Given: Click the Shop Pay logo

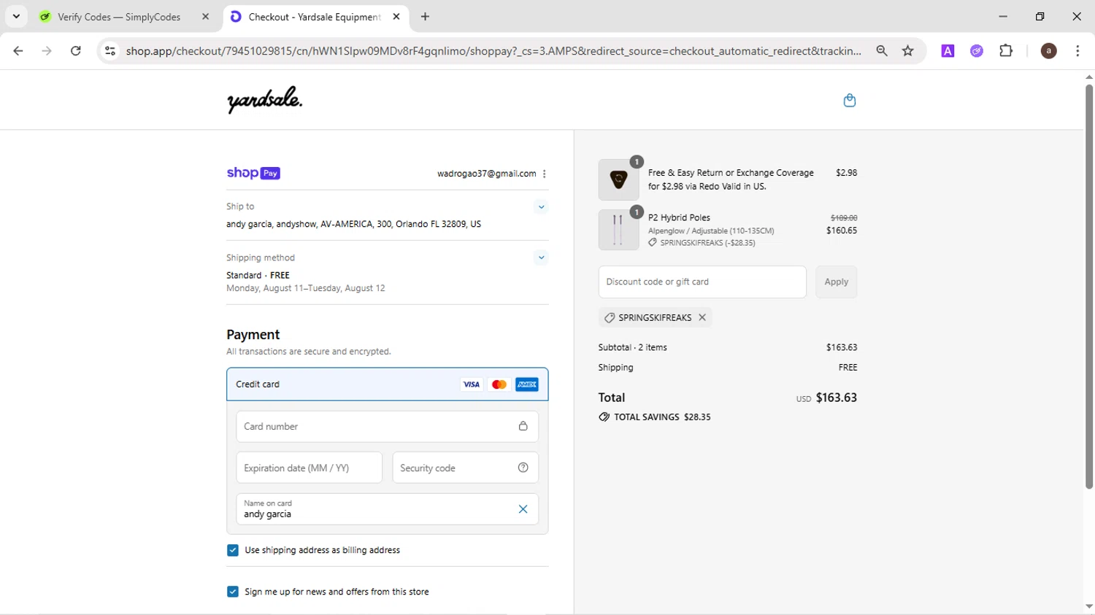Looking at the screenshot, I should click(253, 173).
